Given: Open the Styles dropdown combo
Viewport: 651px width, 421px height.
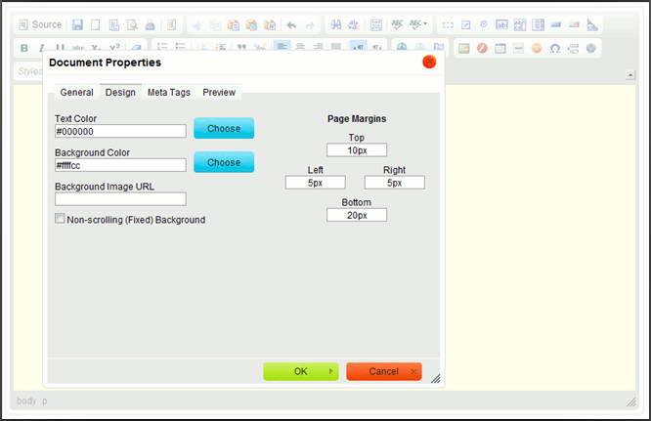Looking at the screenshot, I should click(29, 71).
